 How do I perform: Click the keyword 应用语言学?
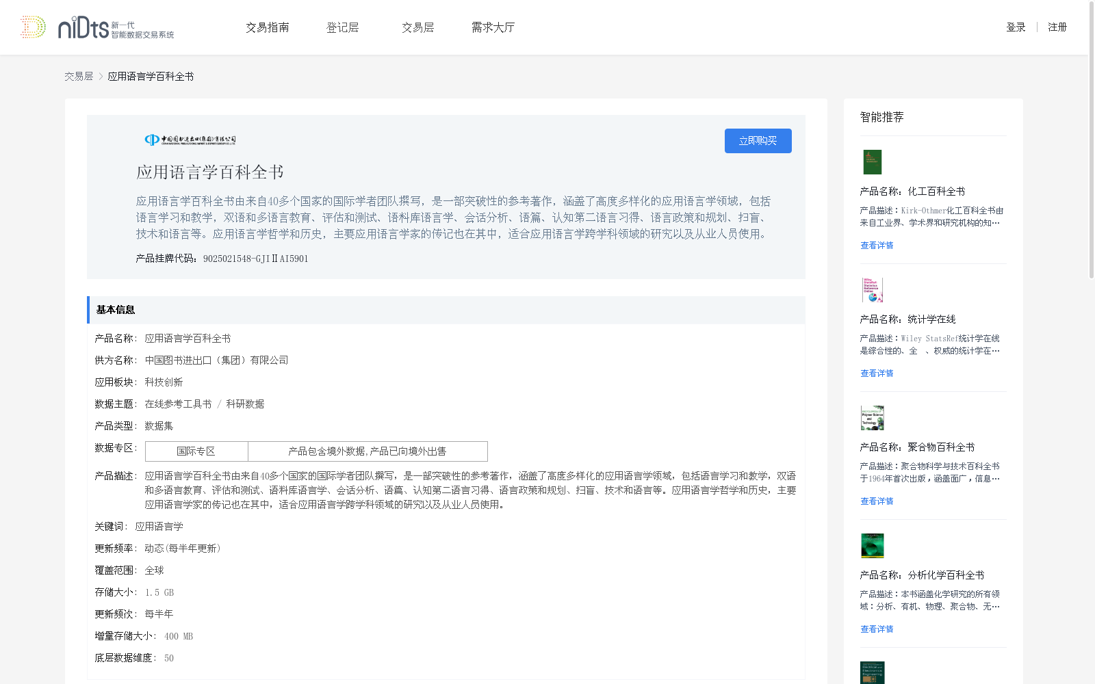(159, 527)
